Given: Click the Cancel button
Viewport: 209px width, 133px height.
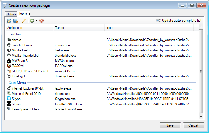Looking at the screenshot, I should point(194,125).
